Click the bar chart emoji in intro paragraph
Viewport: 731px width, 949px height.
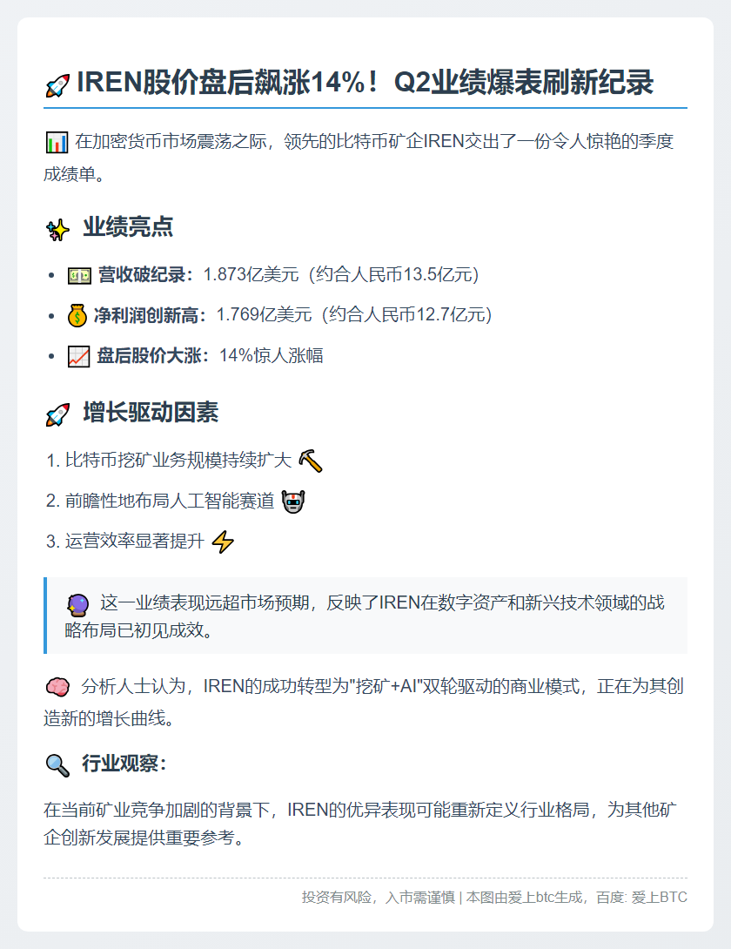point(57,143)
